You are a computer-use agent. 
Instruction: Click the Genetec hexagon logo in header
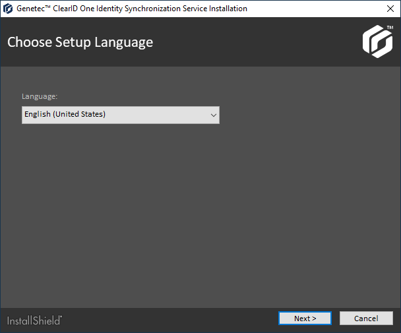[x=376, y=42]
